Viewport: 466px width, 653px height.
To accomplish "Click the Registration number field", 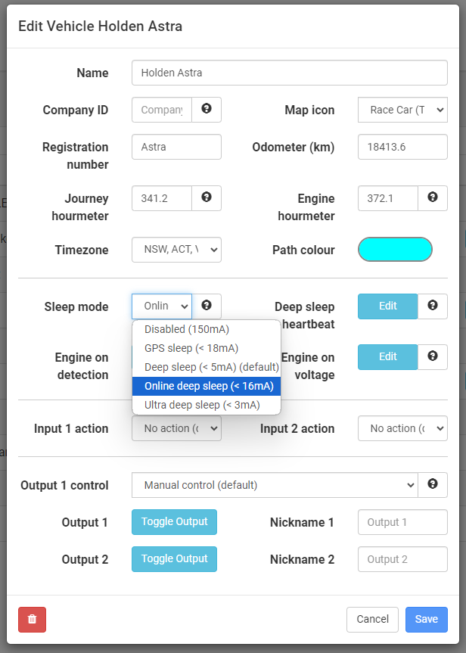I will click(x=176, y=147).
